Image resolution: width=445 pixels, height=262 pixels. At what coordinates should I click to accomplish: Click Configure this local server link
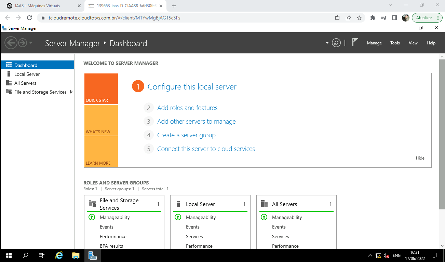(x=192, y=87)
